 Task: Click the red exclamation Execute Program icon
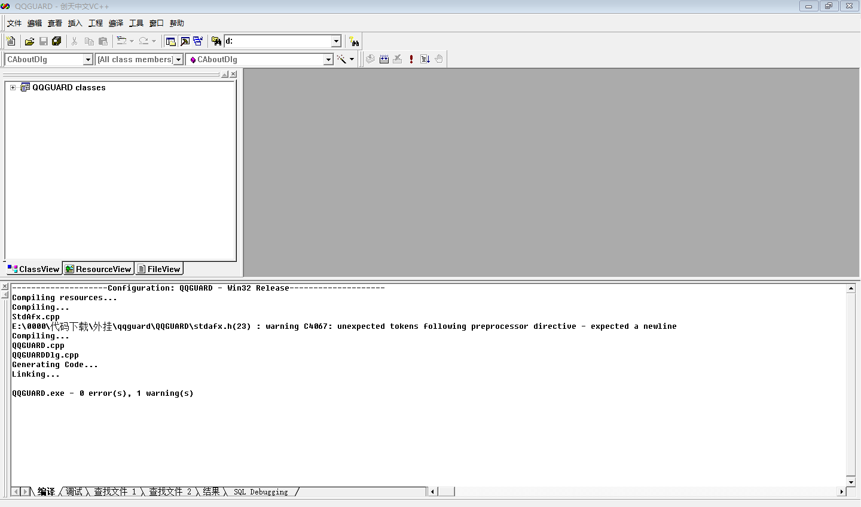pyautogui.click(x=411, y=59)
